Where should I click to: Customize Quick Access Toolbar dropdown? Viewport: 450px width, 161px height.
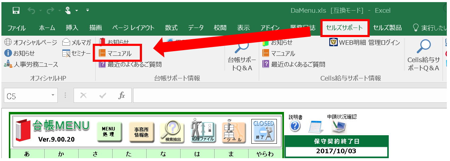[x=88, y=10]
